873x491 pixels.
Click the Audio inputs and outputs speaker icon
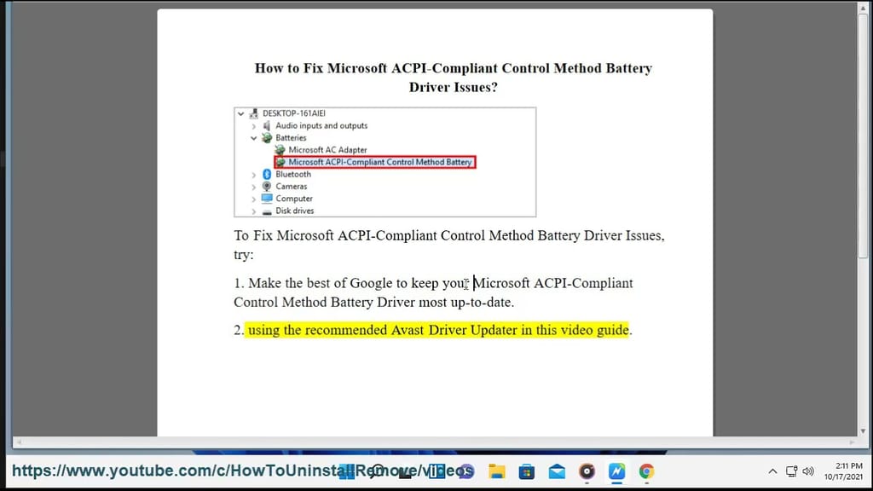click(x=265, y=126)
